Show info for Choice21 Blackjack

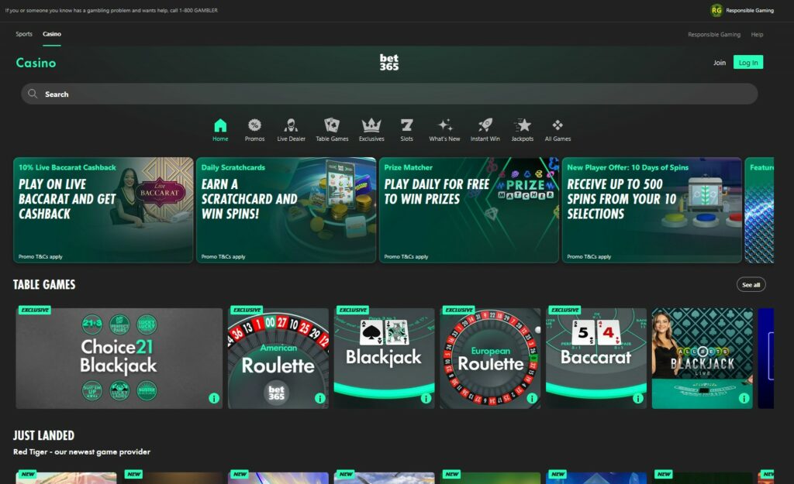(x=214, y=399)
